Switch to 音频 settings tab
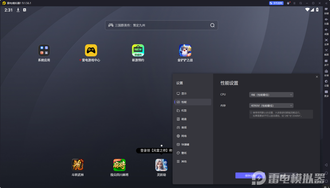This screenshot has height=188, width=330. click(193, 127)
